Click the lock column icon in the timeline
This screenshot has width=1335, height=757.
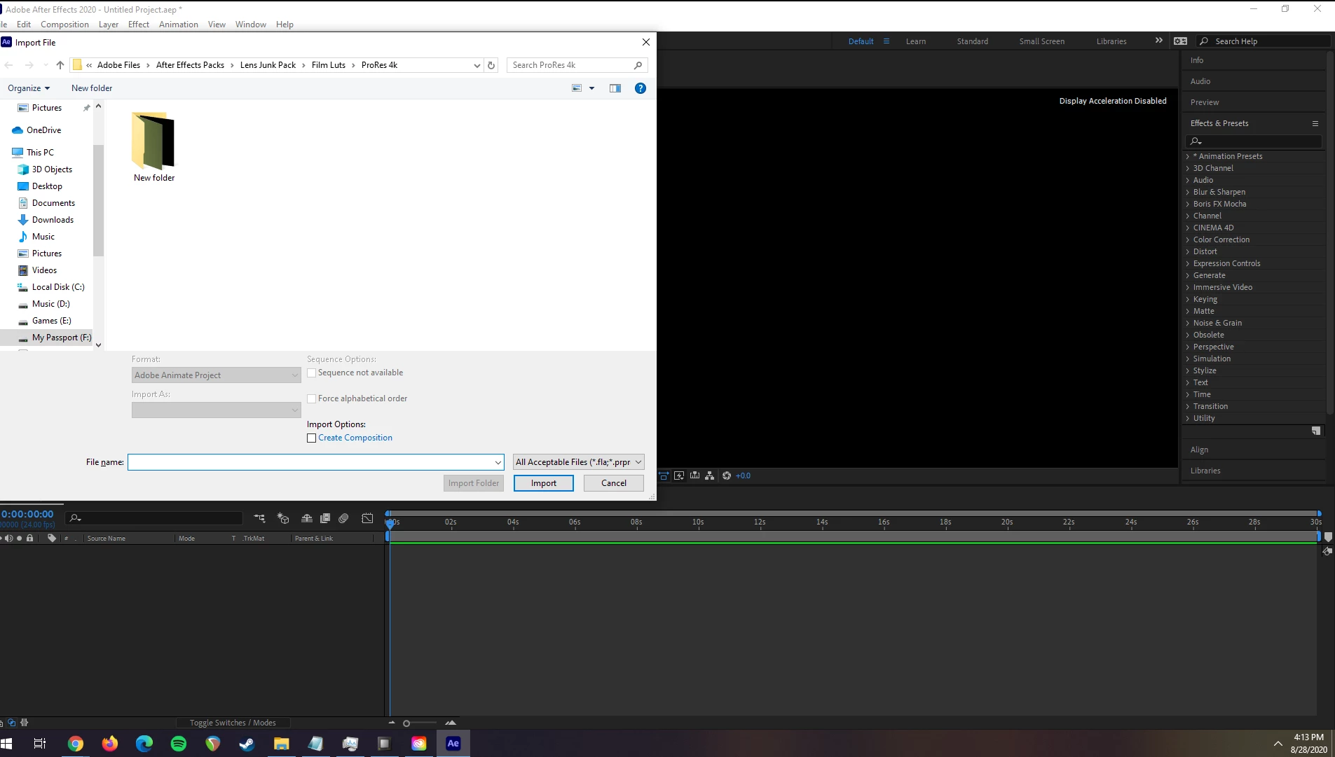(29, 538)
